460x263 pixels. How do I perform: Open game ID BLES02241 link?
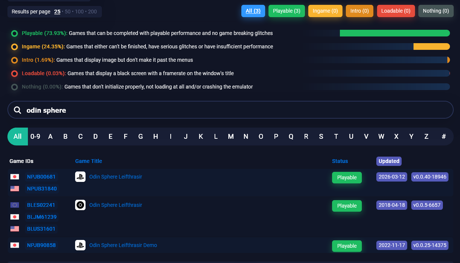(x=41, y=205)
